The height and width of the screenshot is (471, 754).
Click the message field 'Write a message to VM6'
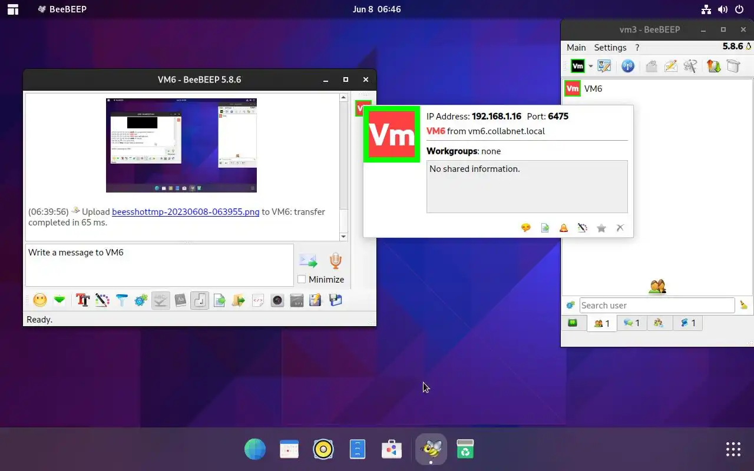click(159, 265)
